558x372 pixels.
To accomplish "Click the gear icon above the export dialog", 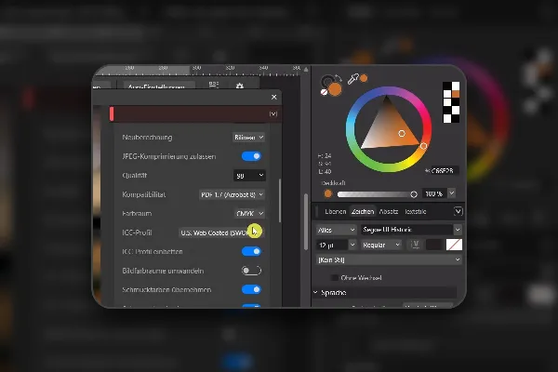I will (240, 86).
